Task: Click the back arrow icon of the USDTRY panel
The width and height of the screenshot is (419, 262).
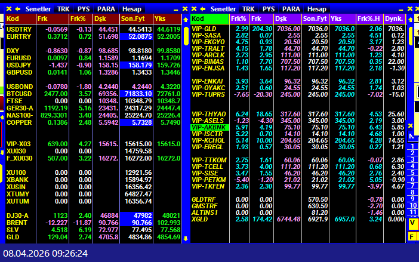Action: pos(18,9)
